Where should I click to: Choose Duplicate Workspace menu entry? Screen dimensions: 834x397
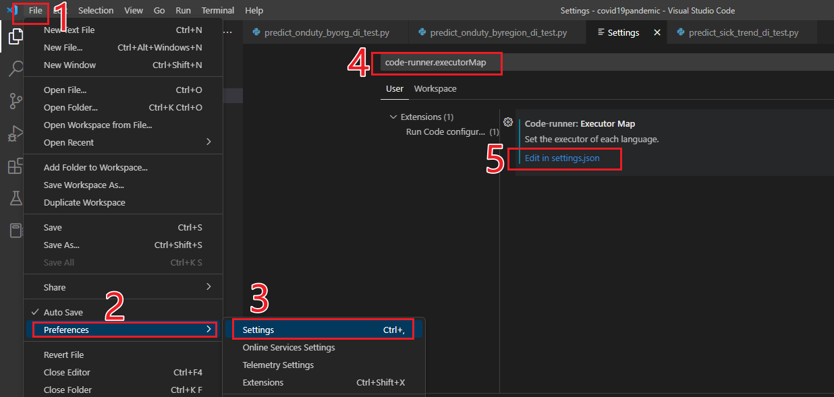pyautogui.click(x=123, y=202)
